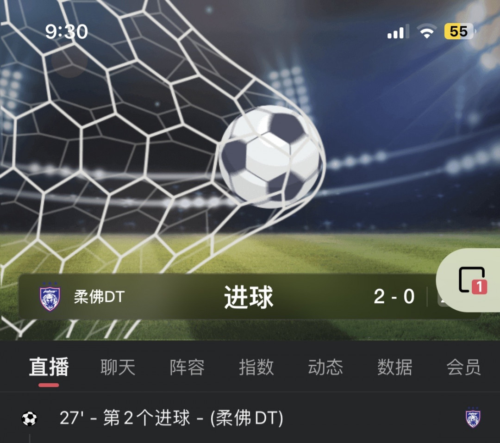The image size is (500, 443).
Task: Switch to the 指数 tab
Action: [x=256, y=367]
